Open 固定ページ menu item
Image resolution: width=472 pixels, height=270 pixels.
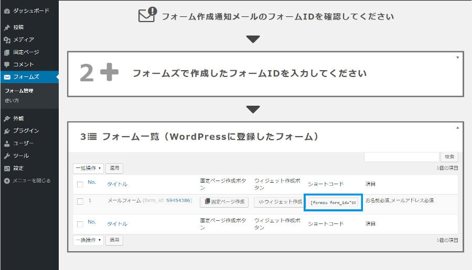tap(26, 52)
